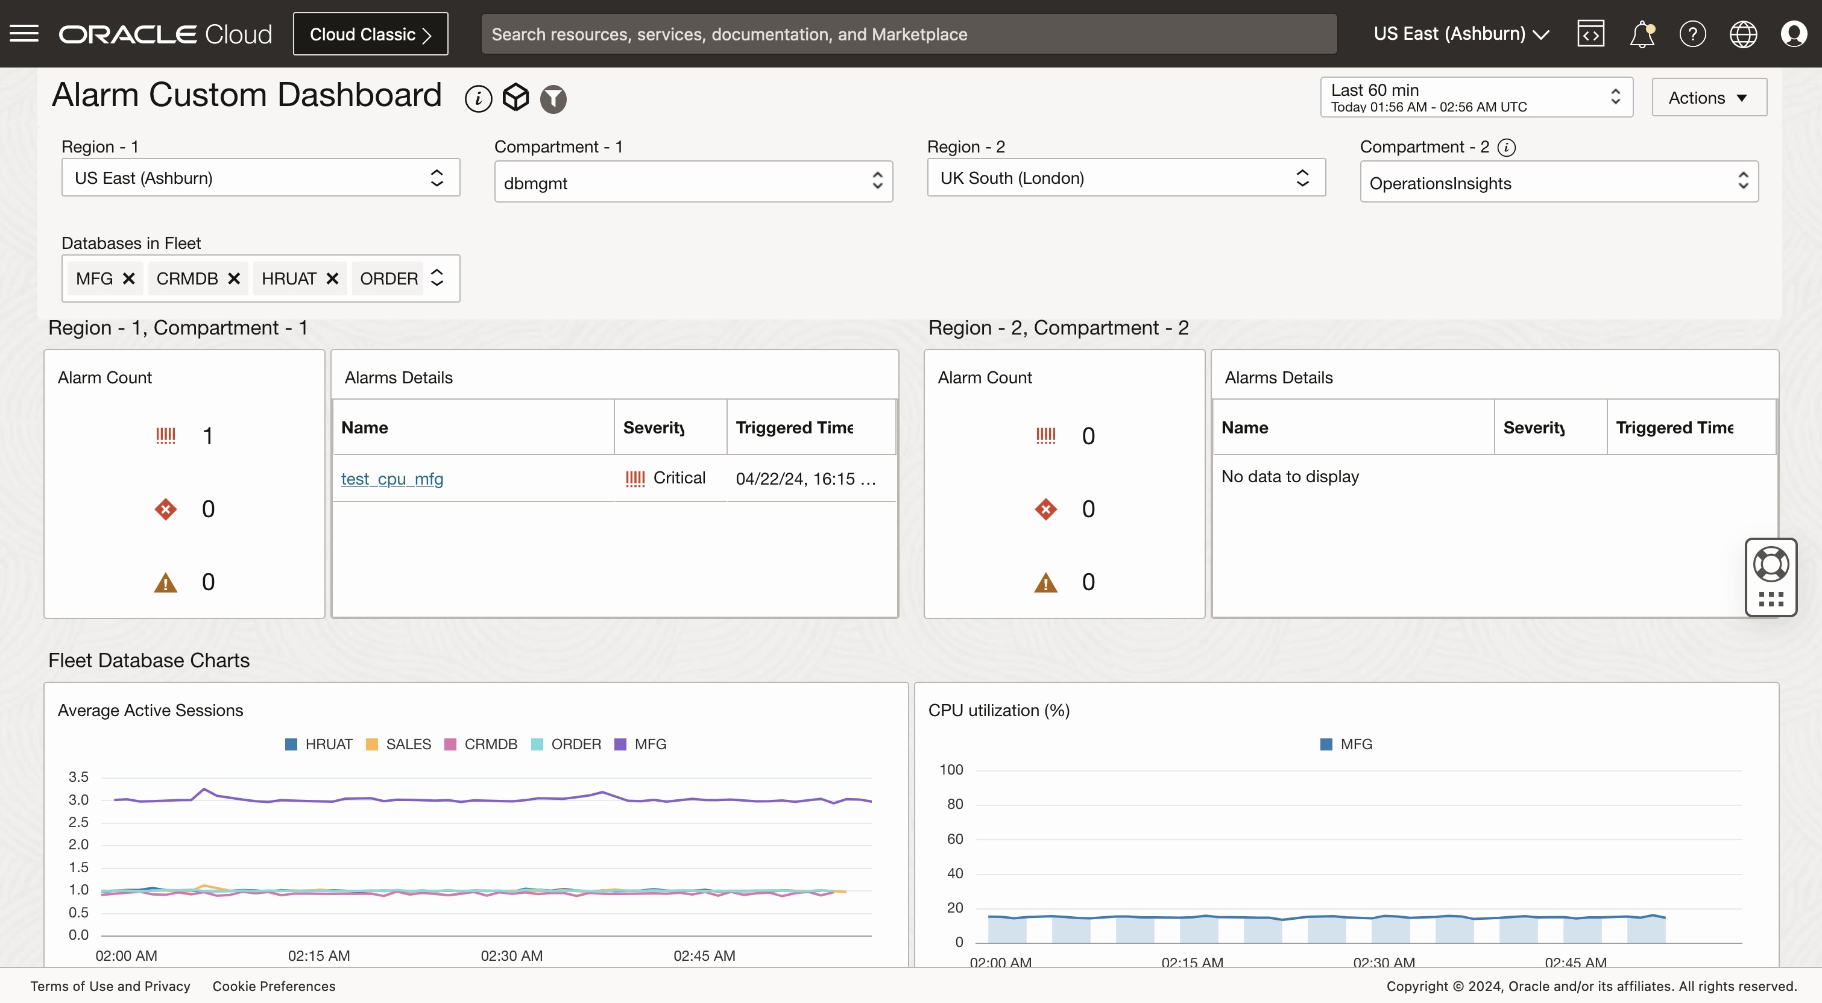Open the language globe icon
This screenshot has height=1003, width=1822.
(1743, 33)
